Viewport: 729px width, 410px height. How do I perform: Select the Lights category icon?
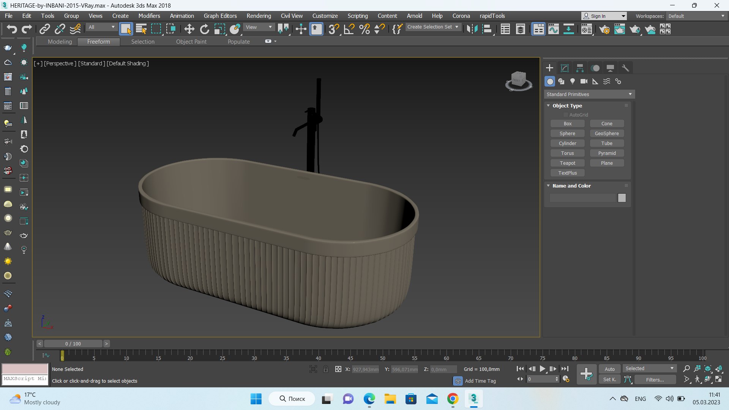click(x=573, y=81)
